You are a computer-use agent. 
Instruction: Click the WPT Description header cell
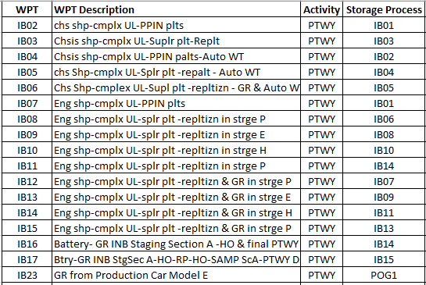pyautogui.click(x=176, y=10)
